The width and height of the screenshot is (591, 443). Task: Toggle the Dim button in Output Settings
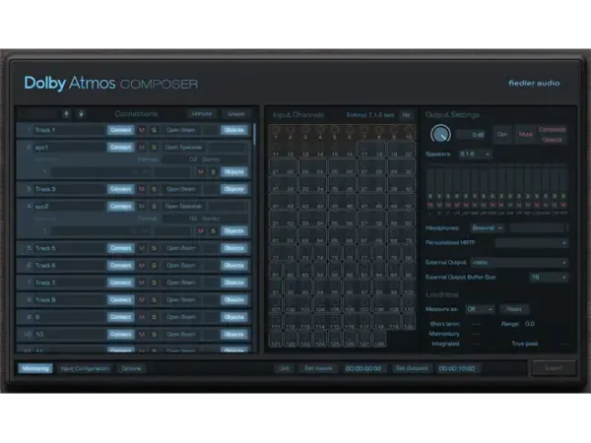click(x=502, y=134)
